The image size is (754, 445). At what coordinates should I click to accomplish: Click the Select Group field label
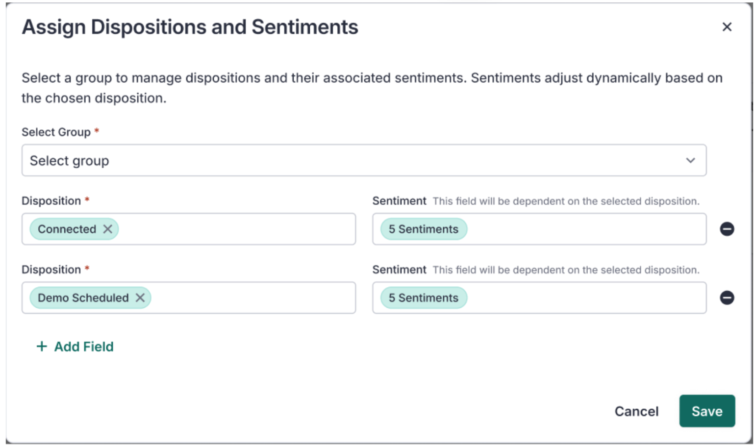point(56,132)
